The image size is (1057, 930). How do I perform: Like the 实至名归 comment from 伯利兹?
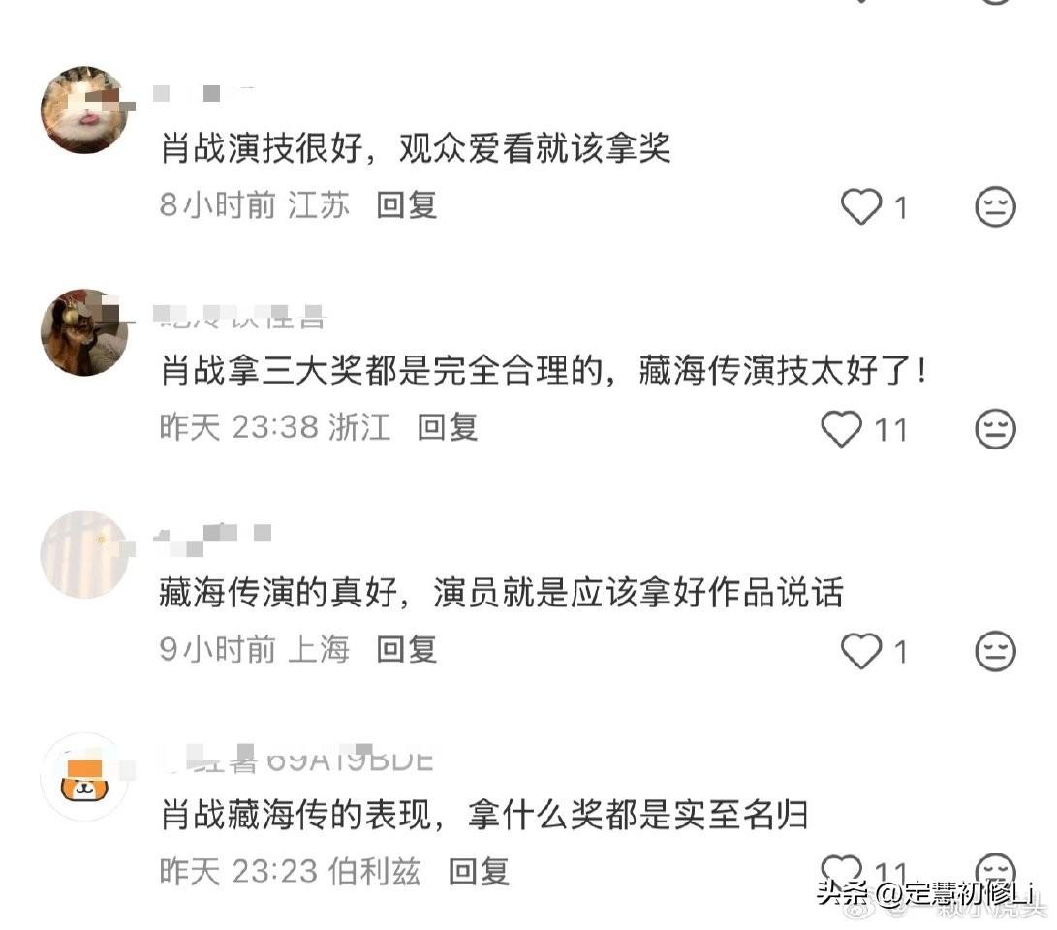click(x=841, y=868)
